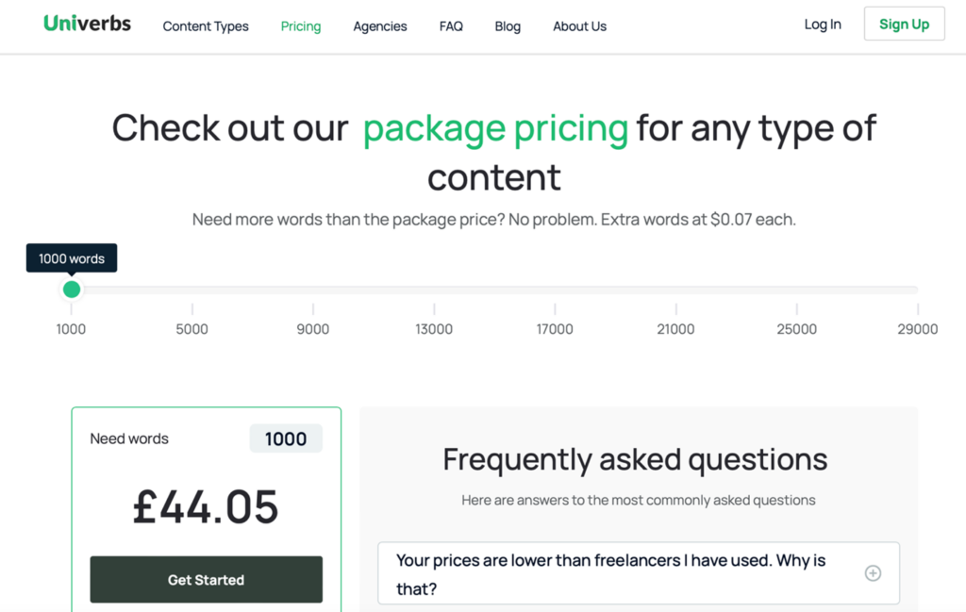The height and width of the screenshot is (612, 966).
Task: Click the £44.05 price text
Action: tap(206, 506)
